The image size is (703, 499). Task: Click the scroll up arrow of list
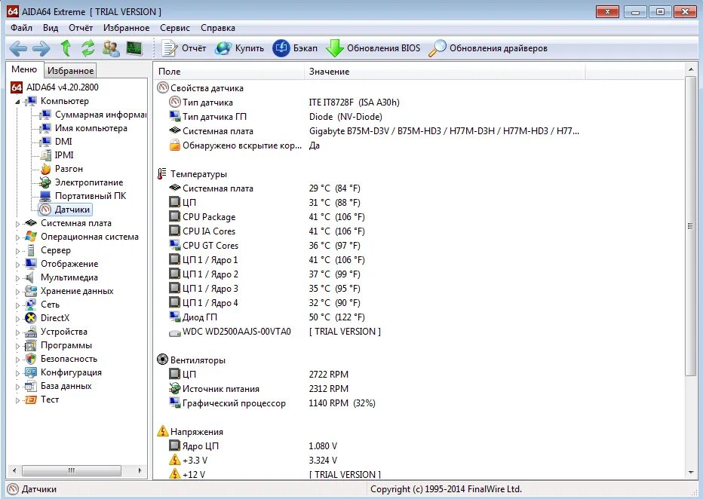pyautogui.click(x=690, y=69)
